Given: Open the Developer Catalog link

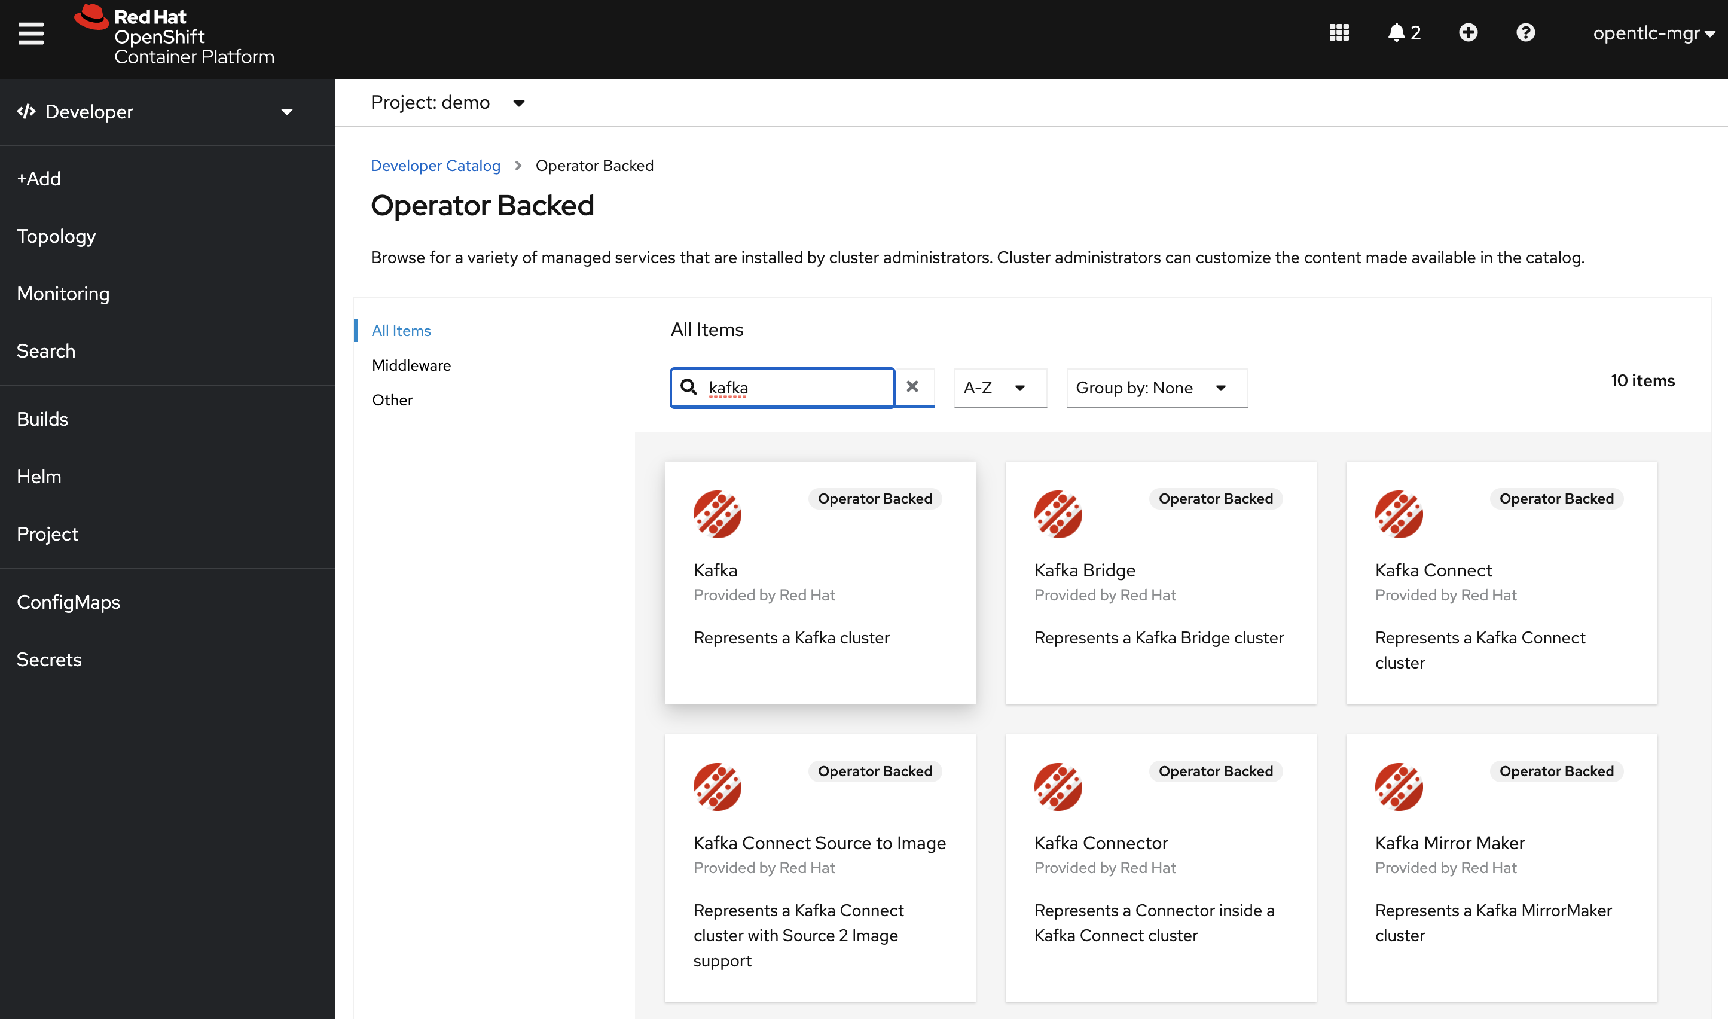Looking at the screenshot, I should [x=434, y=165].
